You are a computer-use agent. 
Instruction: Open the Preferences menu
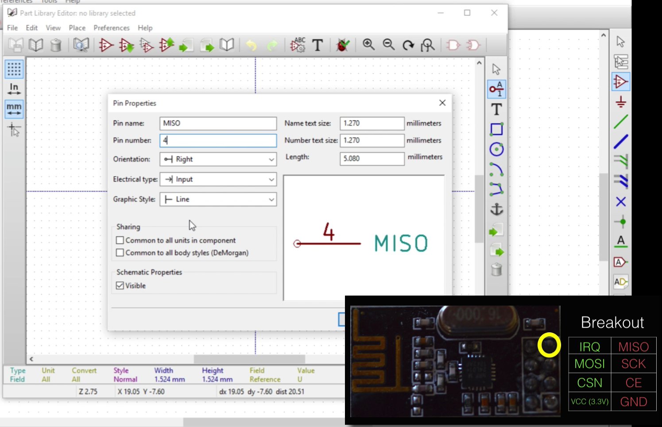click(x=112, y=28)
